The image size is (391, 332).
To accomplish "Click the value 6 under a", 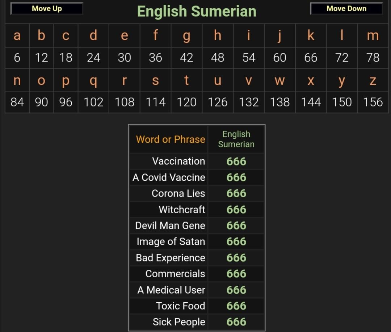I will point(17,58).
